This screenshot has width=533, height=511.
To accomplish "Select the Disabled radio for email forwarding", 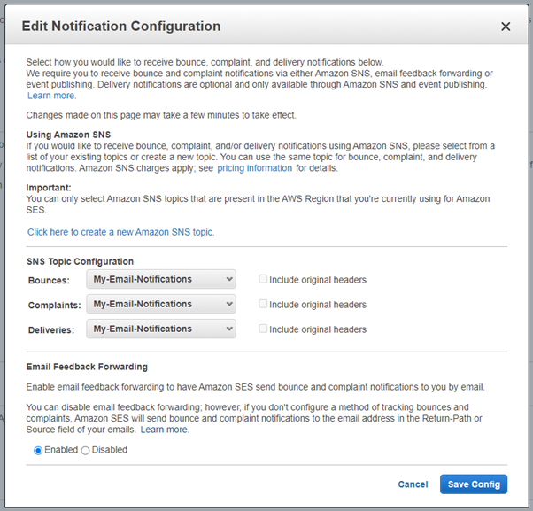I will coord(86,450).
